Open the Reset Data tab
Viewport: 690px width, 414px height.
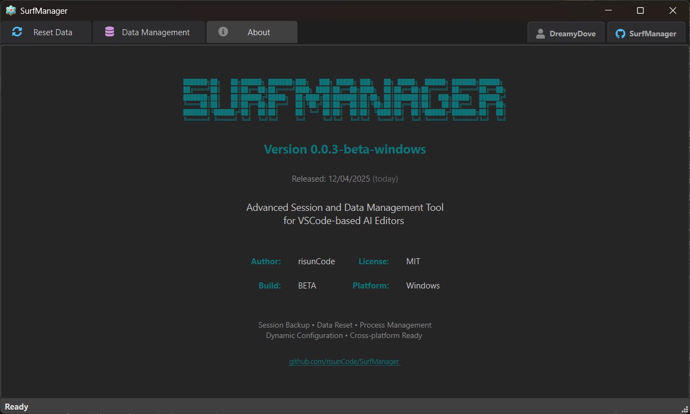pyautogui.click(x=46, y=32)
